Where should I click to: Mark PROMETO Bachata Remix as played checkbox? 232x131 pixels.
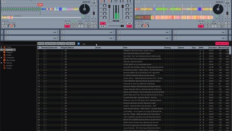62,51
